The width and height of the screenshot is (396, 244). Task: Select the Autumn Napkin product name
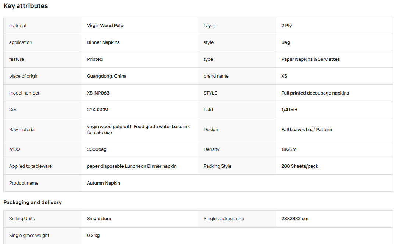tap(103, 183)
